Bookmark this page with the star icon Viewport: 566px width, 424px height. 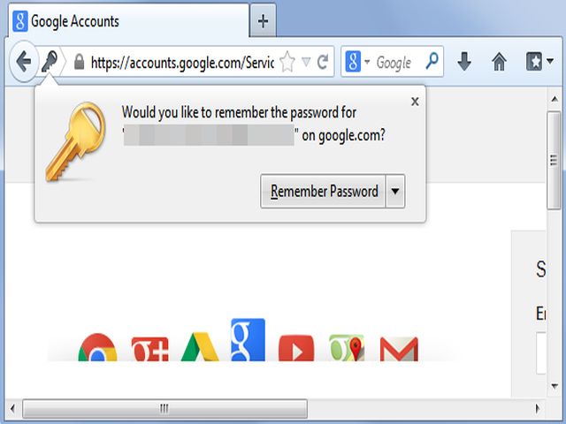coord(287,62)
